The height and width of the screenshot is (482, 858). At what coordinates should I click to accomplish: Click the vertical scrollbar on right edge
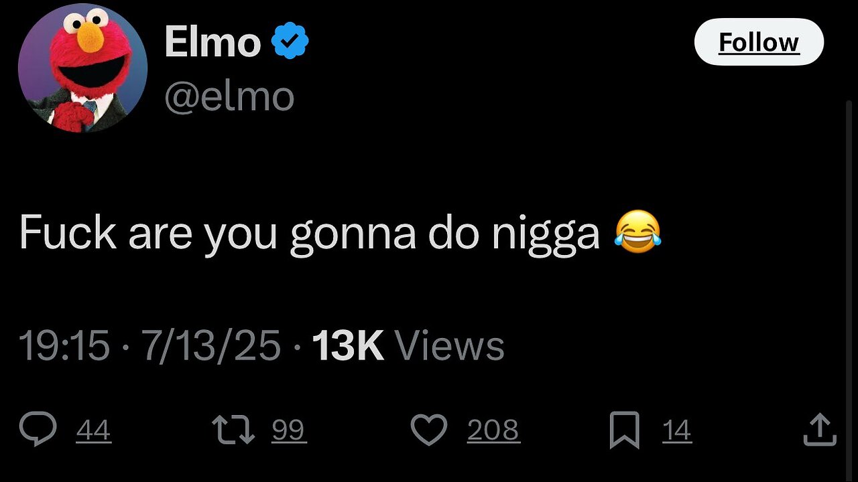pos(850,268)
